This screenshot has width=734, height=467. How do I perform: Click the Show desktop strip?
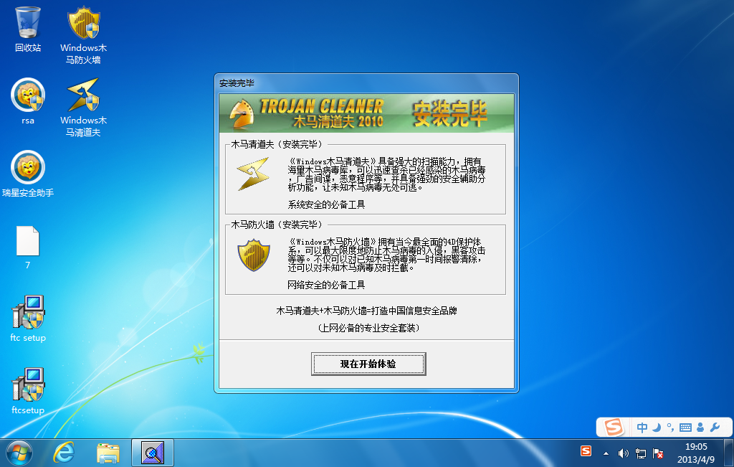click(729, 453)
